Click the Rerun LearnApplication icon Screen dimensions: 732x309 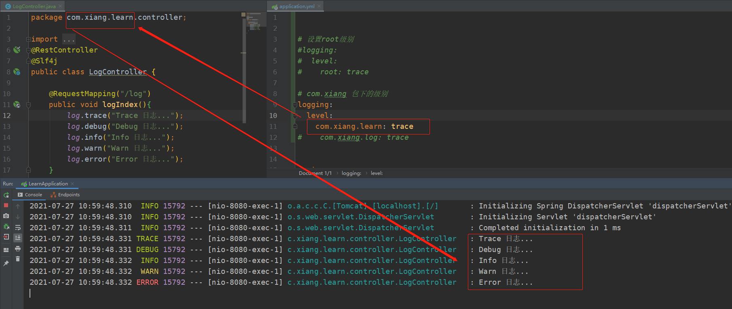(x=6, y=195)
